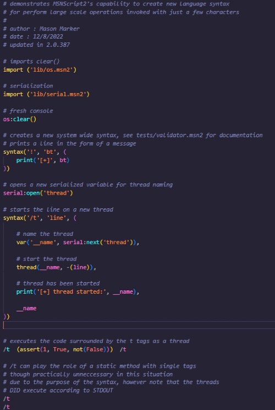Click the '# imports clear()' comment
Screen dimensions: 275x410
click(x=31, y=61)
